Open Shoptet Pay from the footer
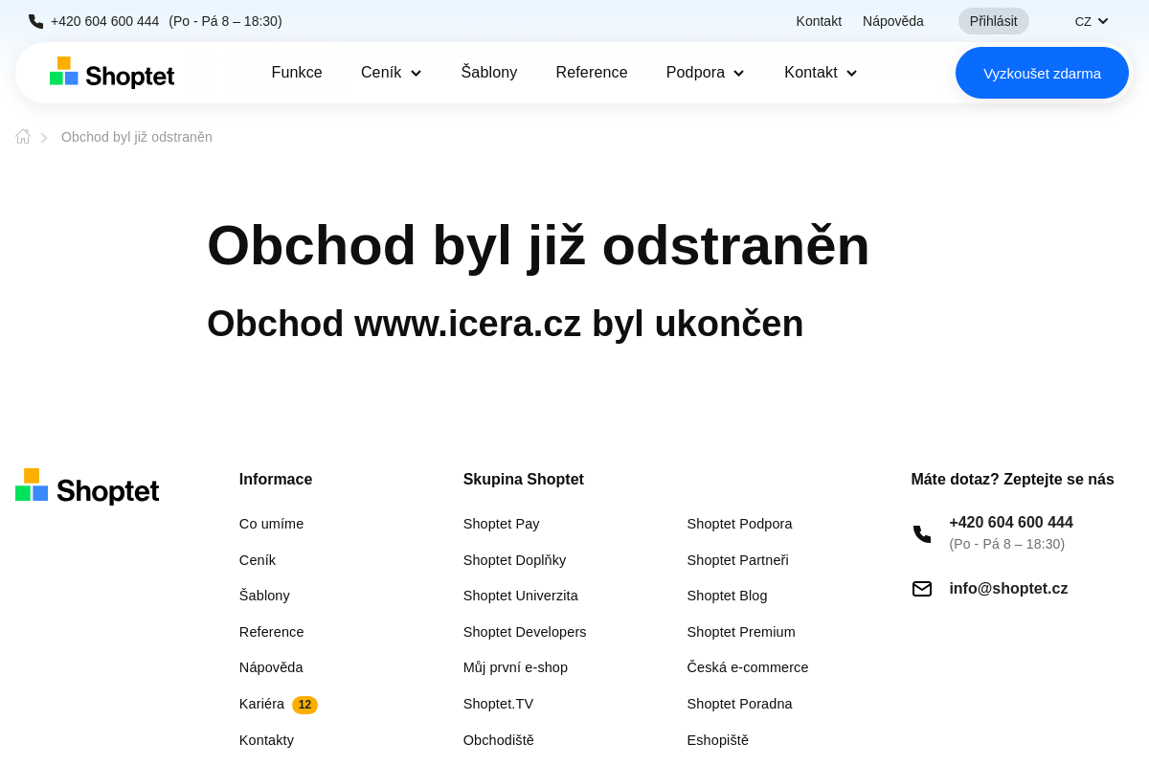The image size is (1149, 766). pos(501,524)
